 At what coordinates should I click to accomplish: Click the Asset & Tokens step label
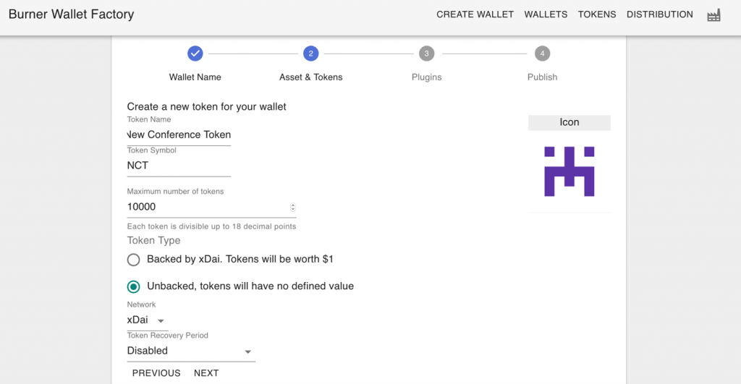311,77
